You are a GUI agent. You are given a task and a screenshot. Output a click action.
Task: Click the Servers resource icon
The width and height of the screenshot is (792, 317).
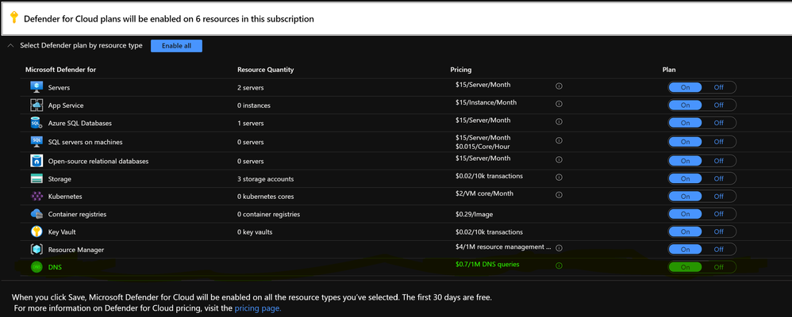37,87
